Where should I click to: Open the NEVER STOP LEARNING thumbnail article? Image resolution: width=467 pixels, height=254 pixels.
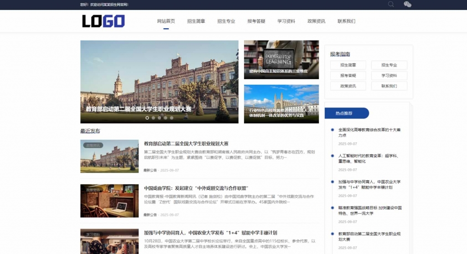pos(281,60)
